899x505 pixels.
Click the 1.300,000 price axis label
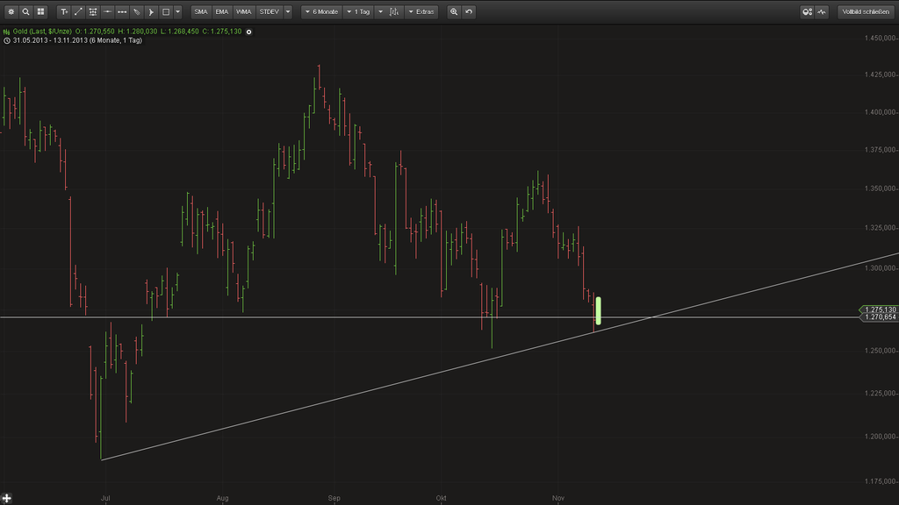[880, 268]
